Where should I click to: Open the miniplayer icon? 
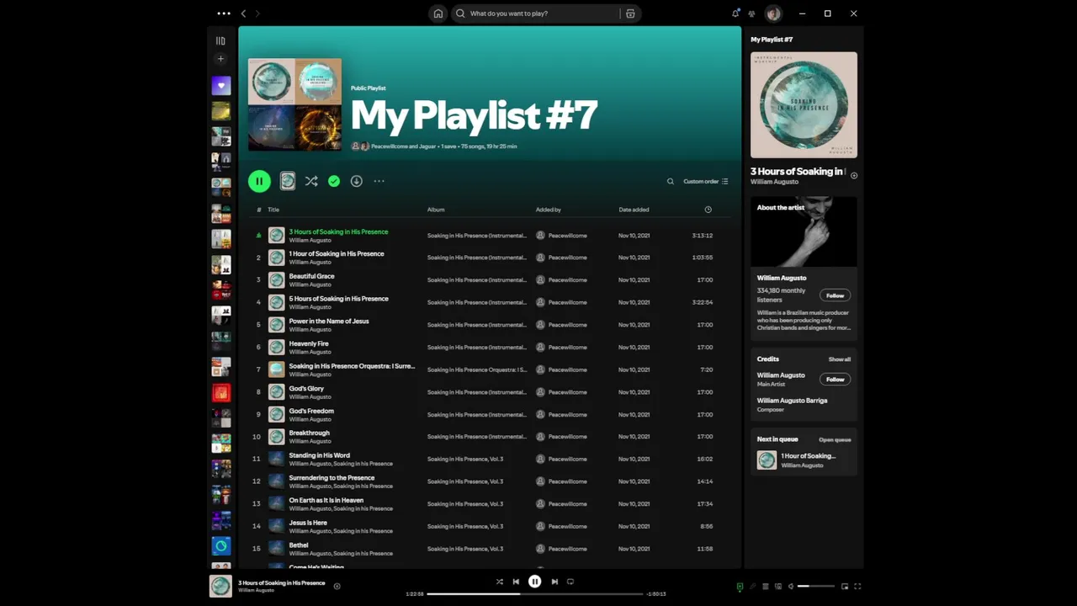tap(845, 587)
